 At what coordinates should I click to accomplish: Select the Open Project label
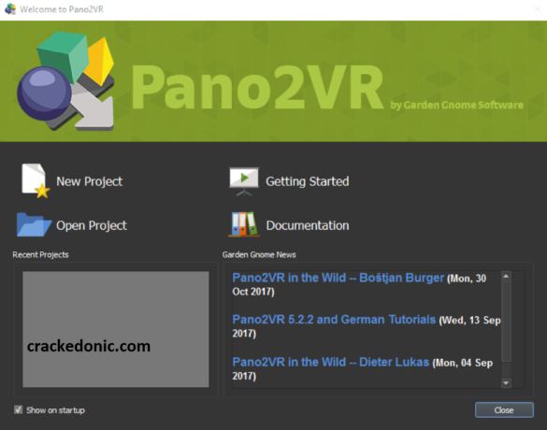click(92, 225)
